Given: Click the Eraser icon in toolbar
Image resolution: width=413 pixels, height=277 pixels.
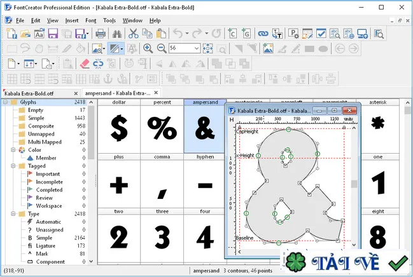Looking at the screenshot, I should [85, 64].
